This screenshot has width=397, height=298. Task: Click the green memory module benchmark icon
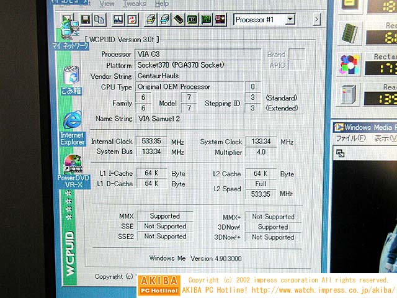(x=350, y=34)
